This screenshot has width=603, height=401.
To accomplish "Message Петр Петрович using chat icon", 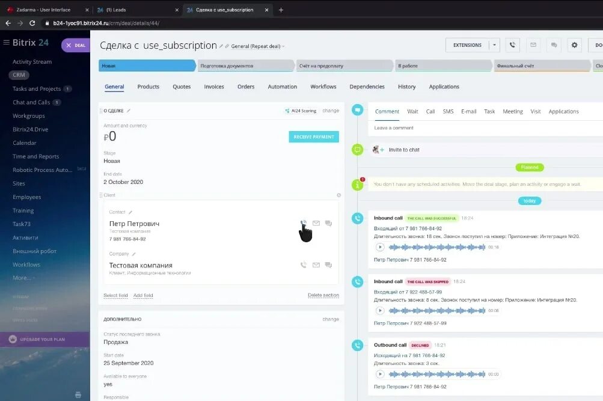I will tap(328, 223).
